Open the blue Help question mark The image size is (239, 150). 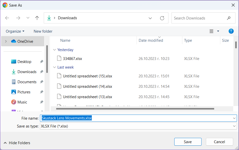click(231, 31)
